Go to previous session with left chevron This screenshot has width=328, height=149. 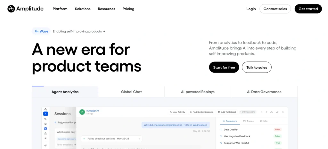coord(262,112)
